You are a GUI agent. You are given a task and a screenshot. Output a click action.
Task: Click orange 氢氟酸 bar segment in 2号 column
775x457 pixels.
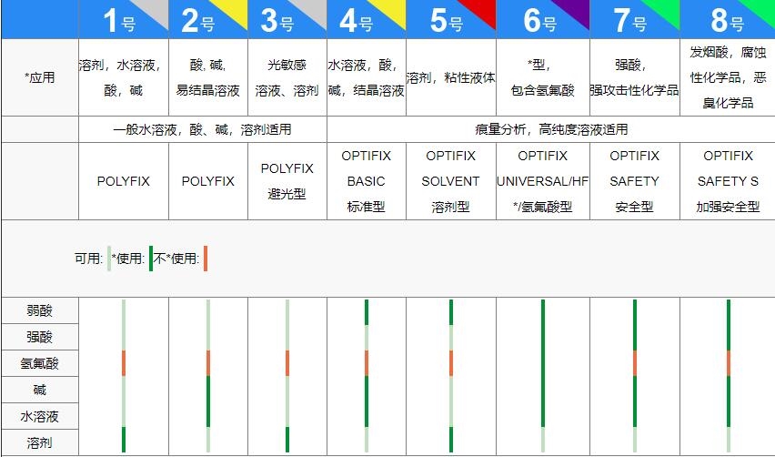pyautogui.click(x=208, y=363)
